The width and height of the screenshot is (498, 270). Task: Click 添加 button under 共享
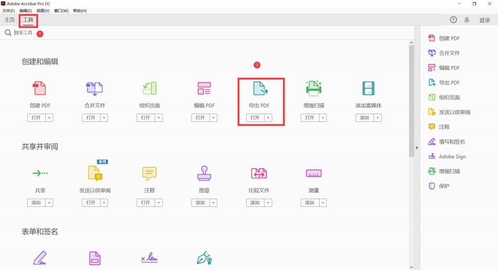tap(36, 202)
